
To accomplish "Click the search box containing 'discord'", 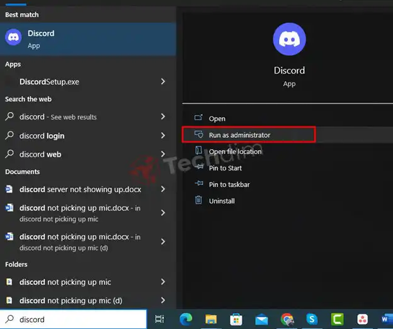I will (x=76, y=320).
